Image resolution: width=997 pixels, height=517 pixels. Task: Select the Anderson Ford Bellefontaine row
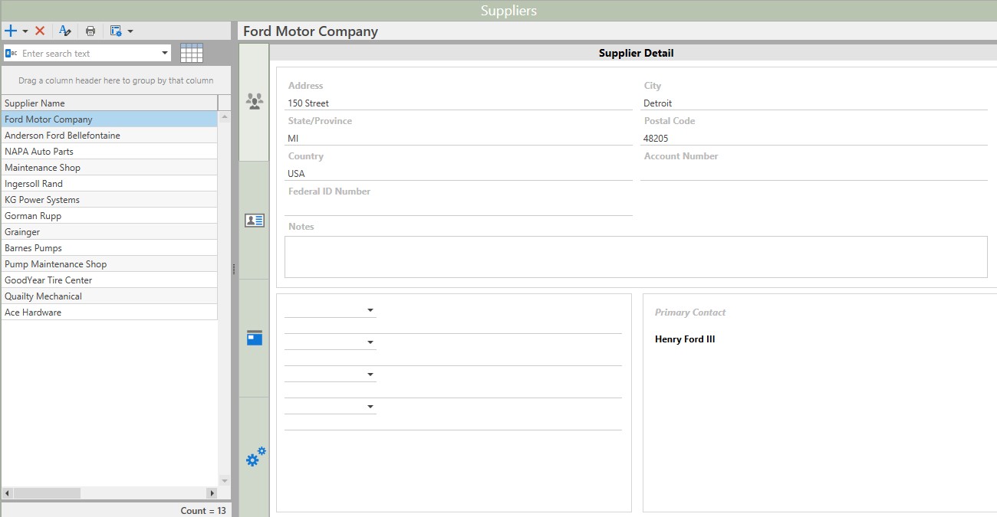coord(110,136)
